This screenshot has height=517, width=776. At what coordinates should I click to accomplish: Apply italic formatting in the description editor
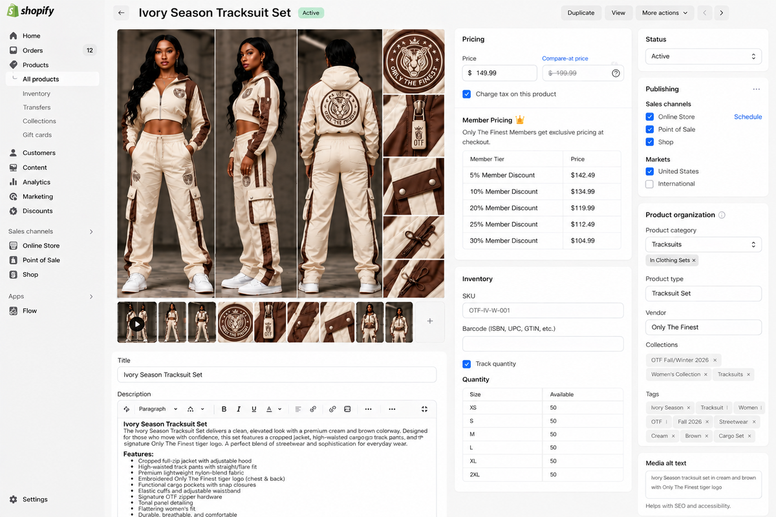pyautogui.click(x=239, y=409)
